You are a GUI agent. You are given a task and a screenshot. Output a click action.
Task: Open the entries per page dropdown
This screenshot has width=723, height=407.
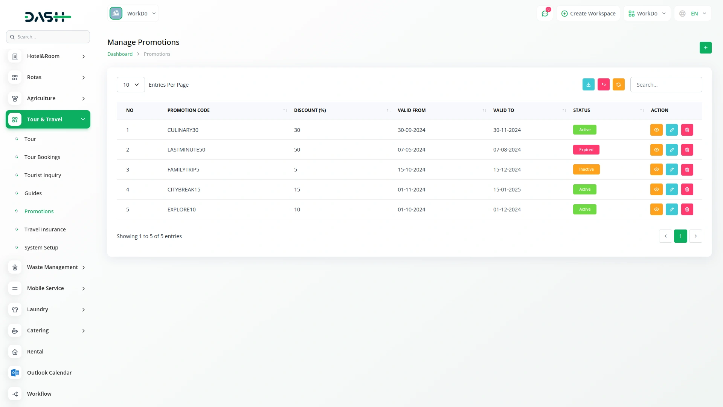click(x=130, y=84)
